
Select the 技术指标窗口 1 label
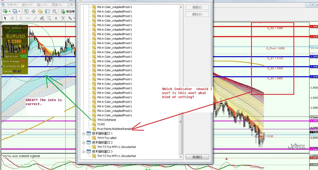tap(102, 133)
